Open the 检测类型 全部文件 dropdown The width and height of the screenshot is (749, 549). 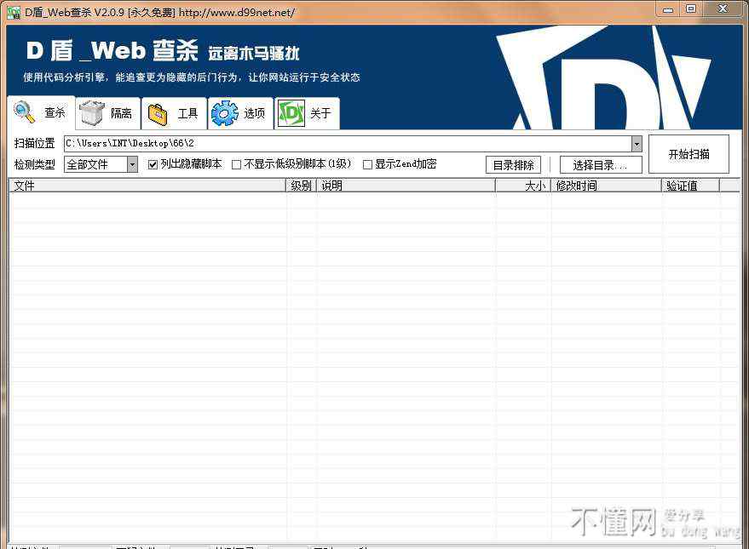132,164
